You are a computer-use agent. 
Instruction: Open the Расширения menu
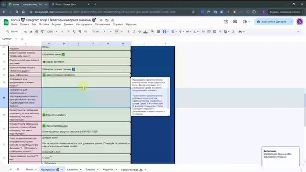pyautogui.click(x=102, y=24)
